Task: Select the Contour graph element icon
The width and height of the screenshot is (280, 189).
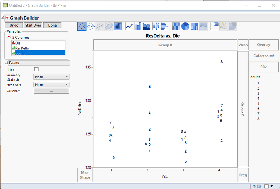Action: tap(118, 26)
